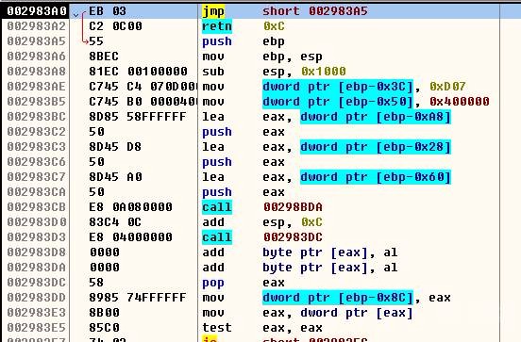Select address 002983D8

tap(37, 252)
